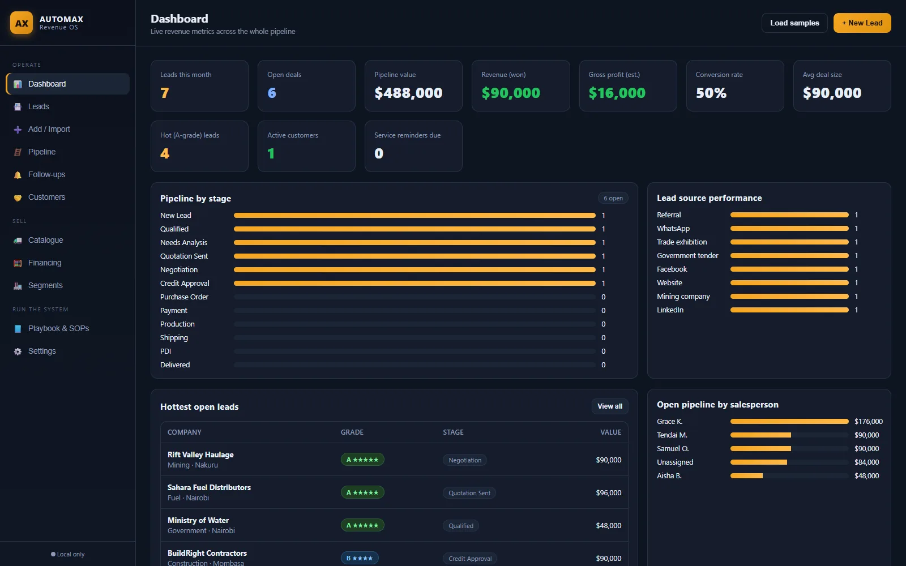Open the Add / Import section

coord(67,129)
